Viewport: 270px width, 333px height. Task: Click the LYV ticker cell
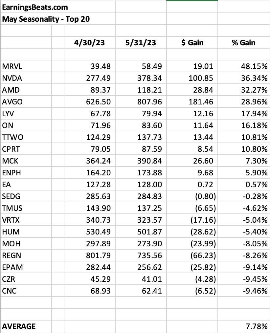26,113
